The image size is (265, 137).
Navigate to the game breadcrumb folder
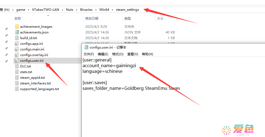(21, 10)
